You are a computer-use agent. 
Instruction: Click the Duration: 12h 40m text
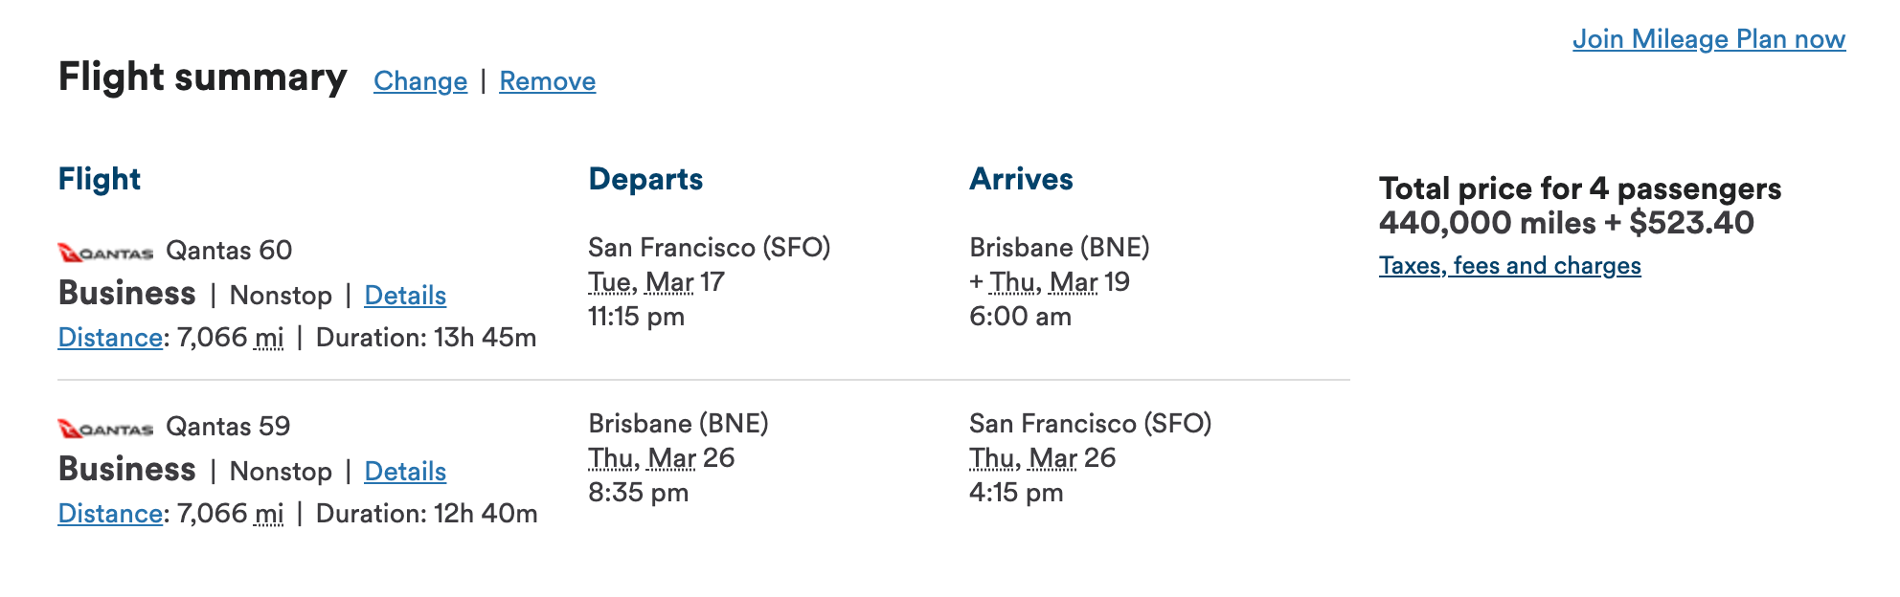click(x=426, y=514)
